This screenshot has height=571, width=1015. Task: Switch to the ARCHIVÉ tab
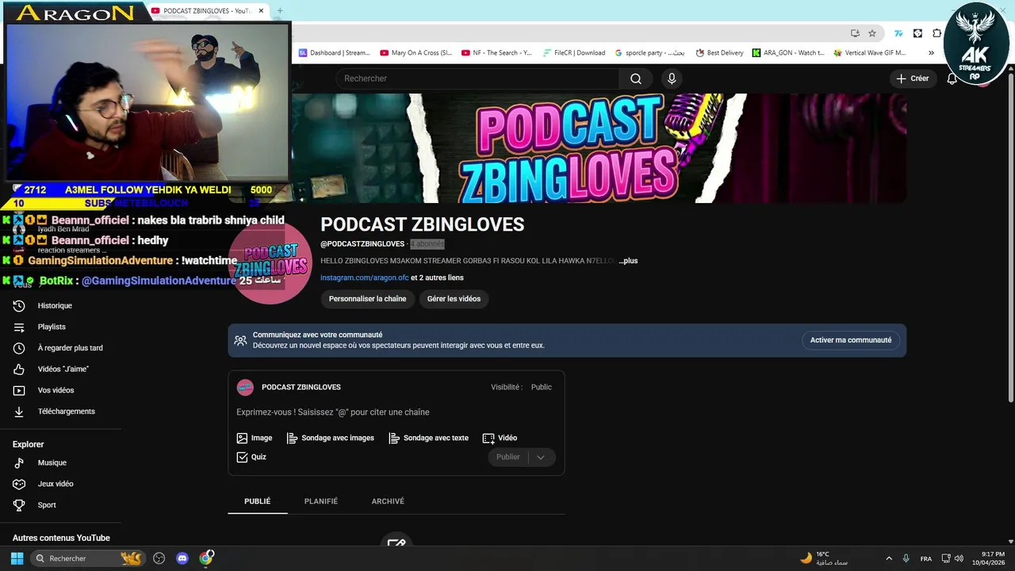pyautogui.click(x=388, y=501)
